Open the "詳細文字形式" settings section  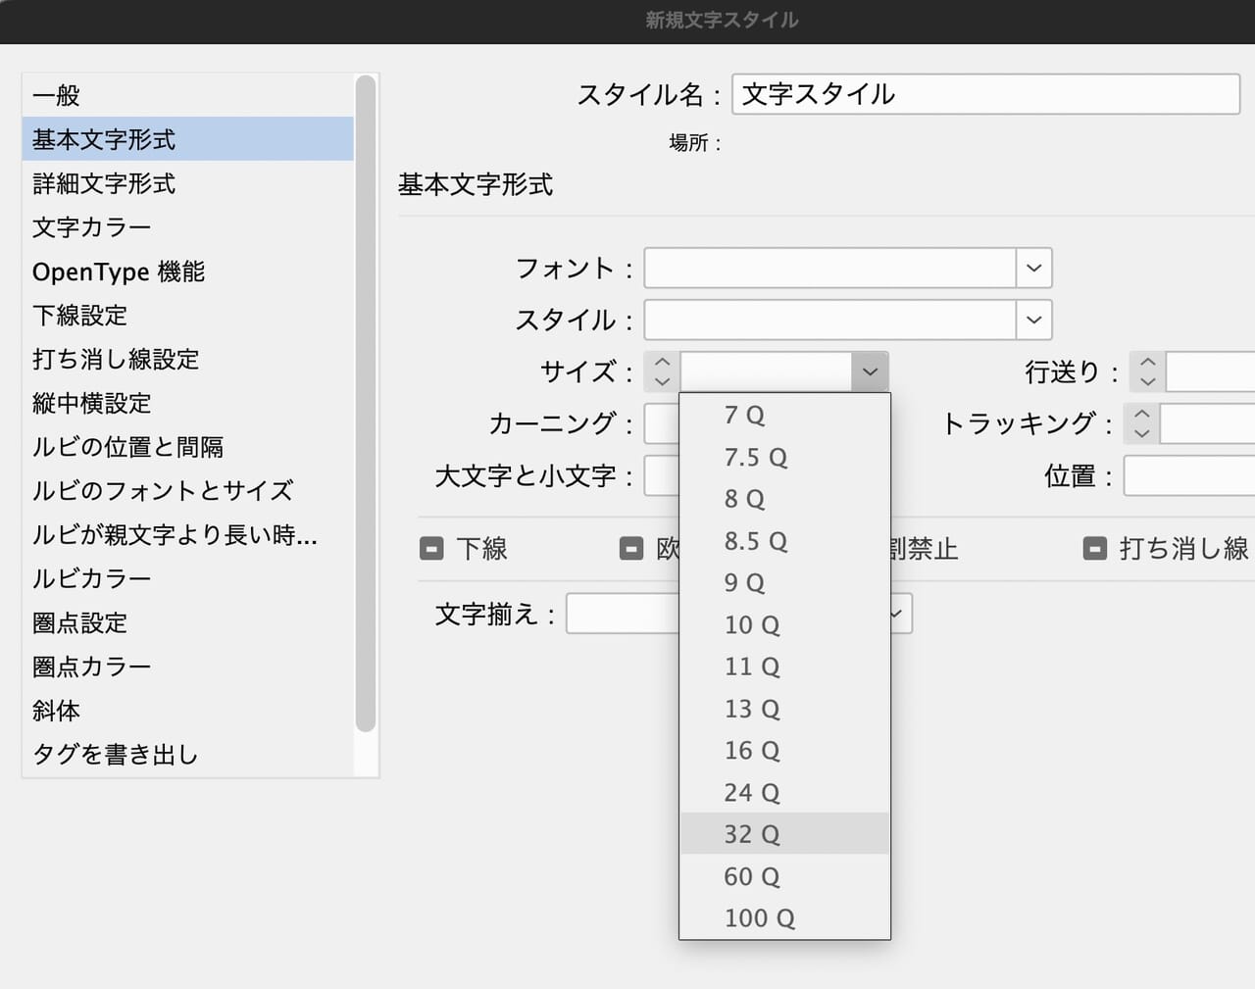click(103, 183)
